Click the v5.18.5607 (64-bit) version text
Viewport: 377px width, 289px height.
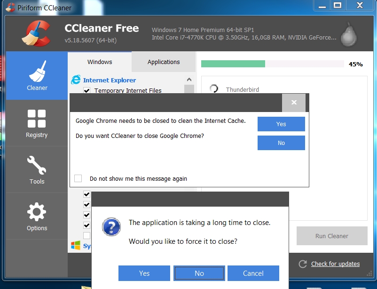[91, 40]
